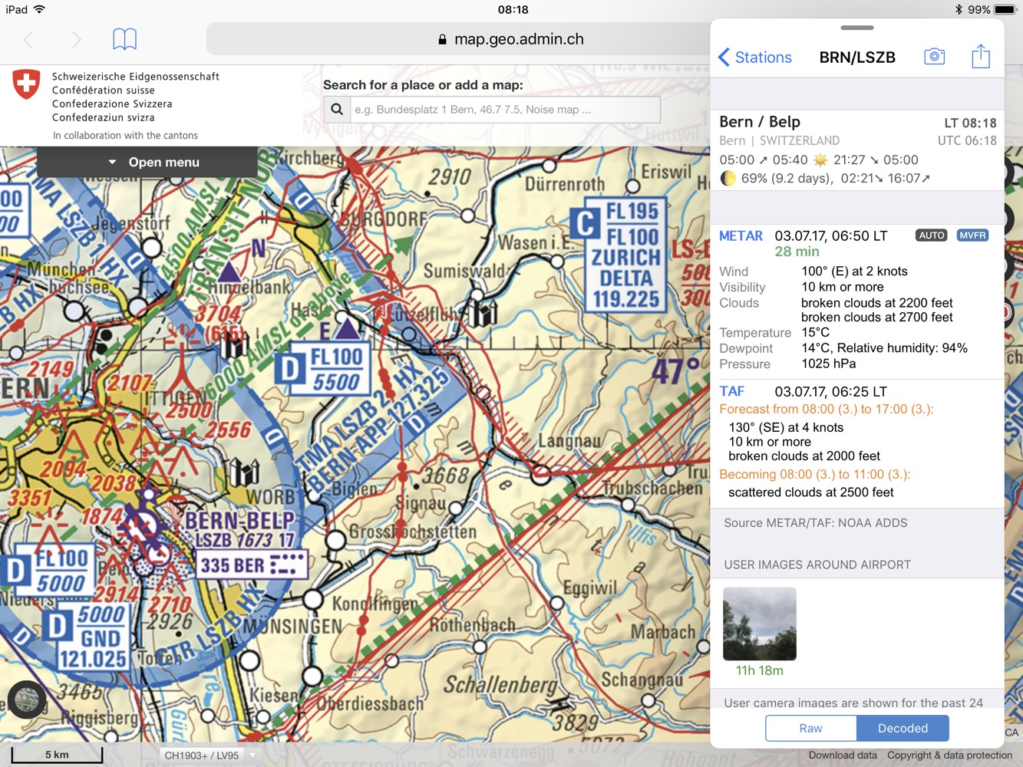Select the Decoded view tab
The width and height of the screenshot is (1023, 767).
point(903,729)
